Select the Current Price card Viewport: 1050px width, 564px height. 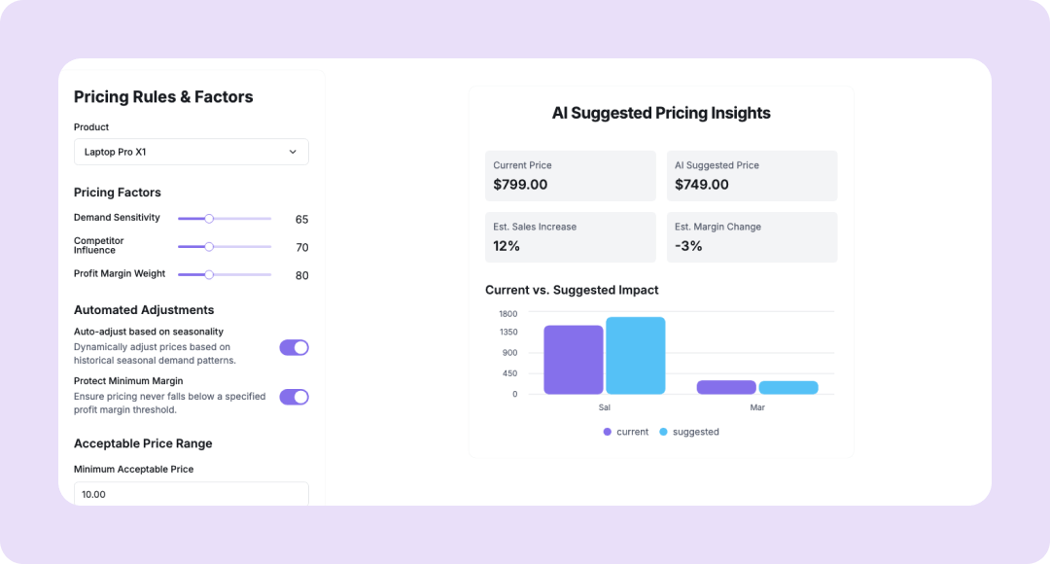(x=571, y=175)
